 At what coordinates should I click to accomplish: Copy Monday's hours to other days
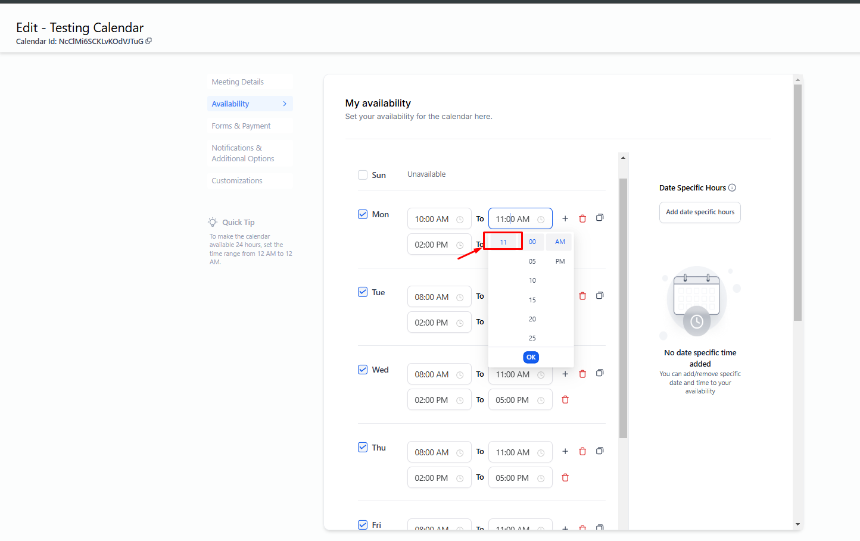[x=600, y=218]
